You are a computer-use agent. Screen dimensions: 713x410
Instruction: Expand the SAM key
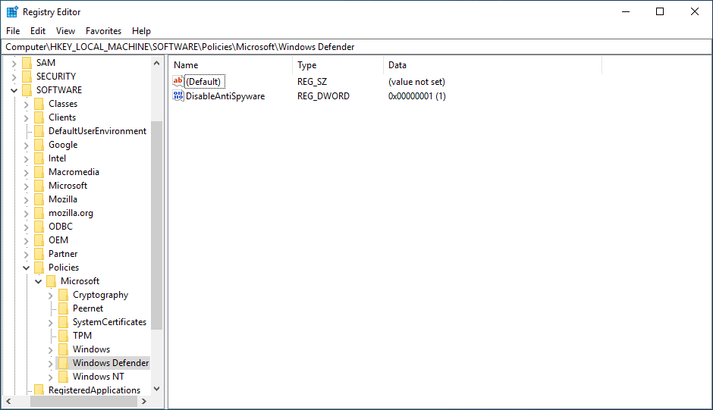click(14, 63)
